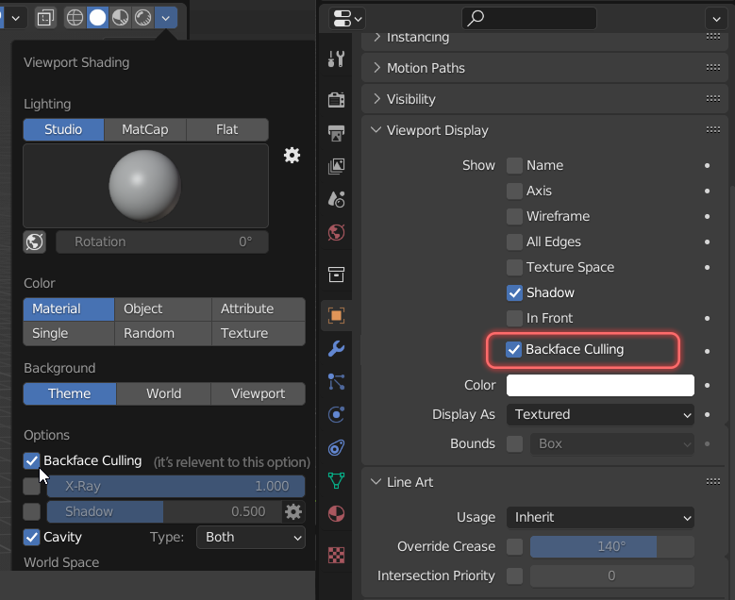
Task: Set color mode to Attribute
Action: tap(259, 308)
